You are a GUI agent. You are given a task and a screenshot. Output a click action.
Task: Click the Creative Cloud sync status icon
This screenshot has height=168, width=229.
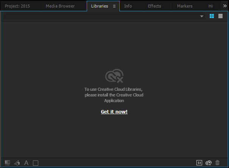click(x=209, y=163)
